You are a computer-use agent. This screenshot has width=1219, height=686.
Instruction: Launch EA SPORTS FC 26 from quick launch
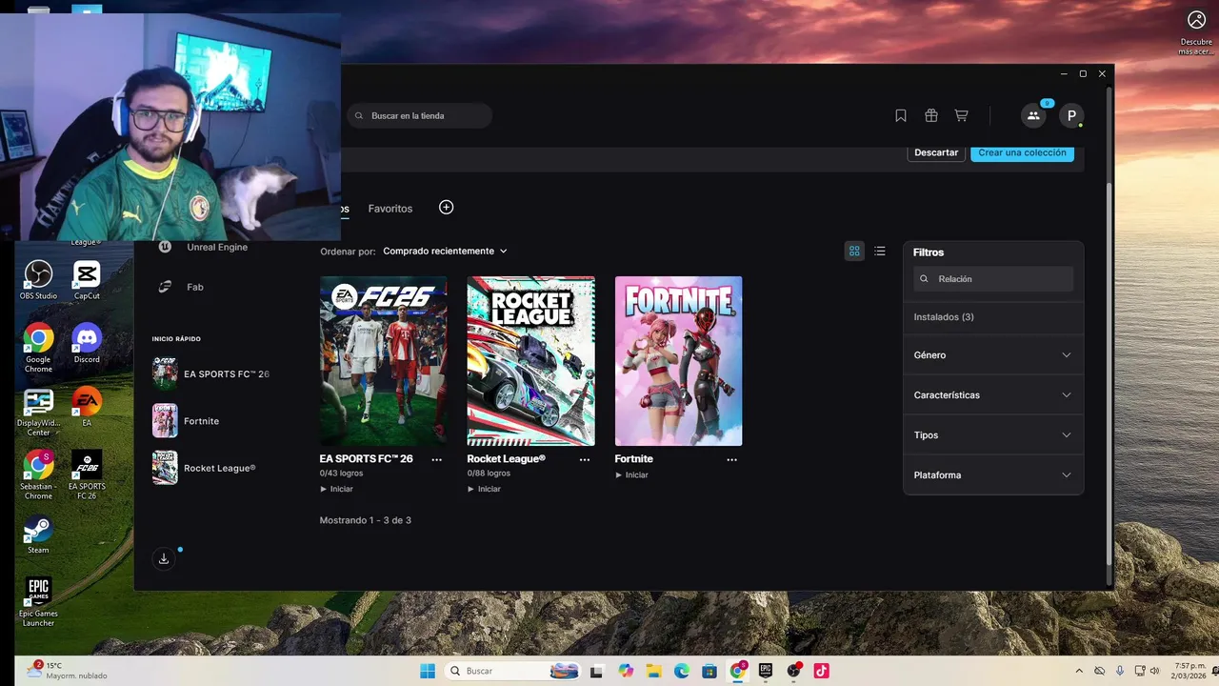pyautogui.click(x=211, y=373)
